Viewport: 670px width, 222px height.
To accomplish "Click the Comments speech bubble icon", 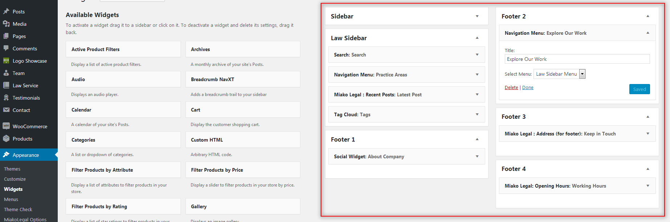I will 6,48.
